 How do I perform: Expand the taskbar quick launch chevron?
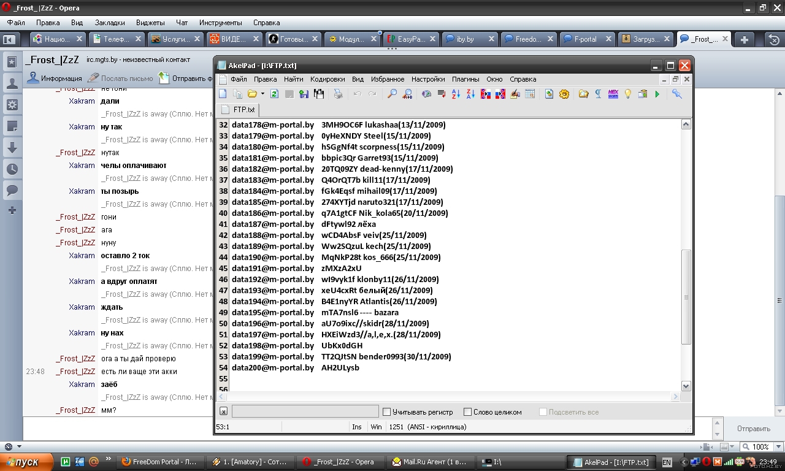(109, 459)
